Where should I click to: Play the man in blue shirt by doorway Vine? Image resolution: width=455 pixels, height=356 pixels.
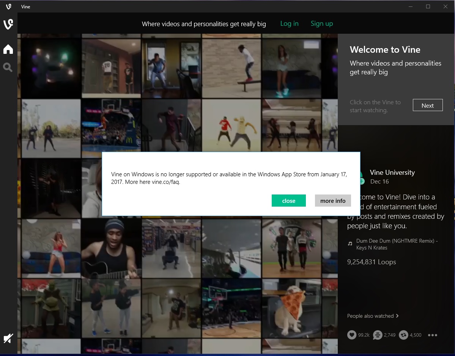point(171,68)
